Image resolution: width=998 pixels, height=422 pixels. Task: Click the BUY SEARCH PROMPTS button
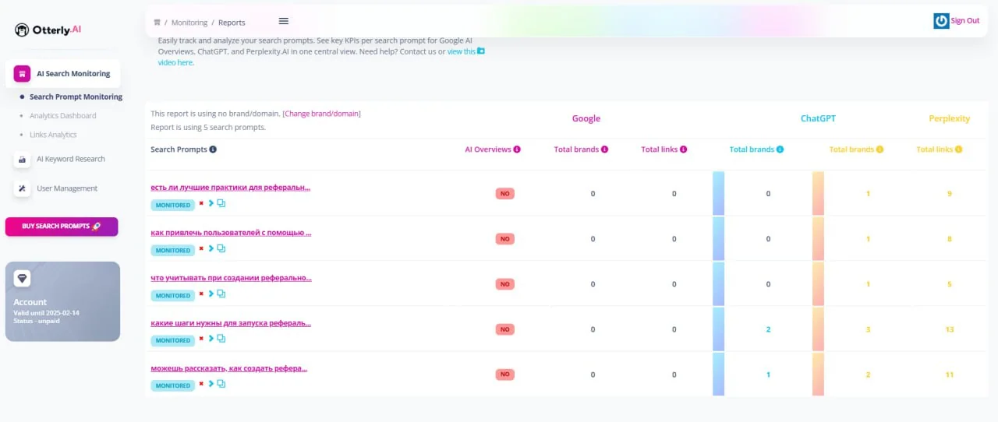tap(62, 227)
